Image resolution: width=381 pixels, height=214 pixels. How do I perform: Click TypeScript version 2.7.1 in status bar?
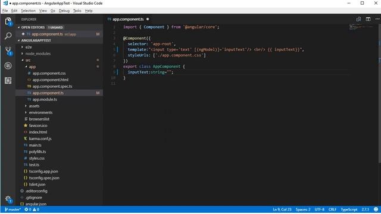pyautogui.click(x=365, y=209)
